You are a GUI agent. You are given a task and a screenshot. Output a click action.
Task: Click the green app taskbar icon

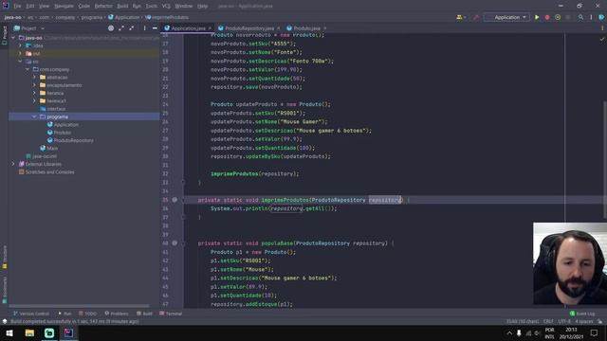click(49, 332)
